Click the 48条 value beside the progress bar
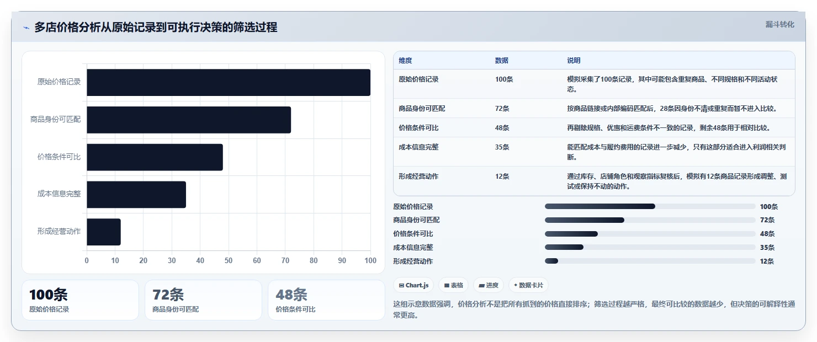The width and height of the screenshot is (817, 342). 767,234
